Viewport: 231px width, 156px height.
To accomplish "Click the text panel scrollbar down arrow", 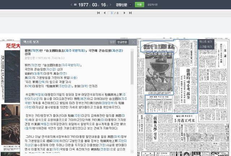I will 132,152.
